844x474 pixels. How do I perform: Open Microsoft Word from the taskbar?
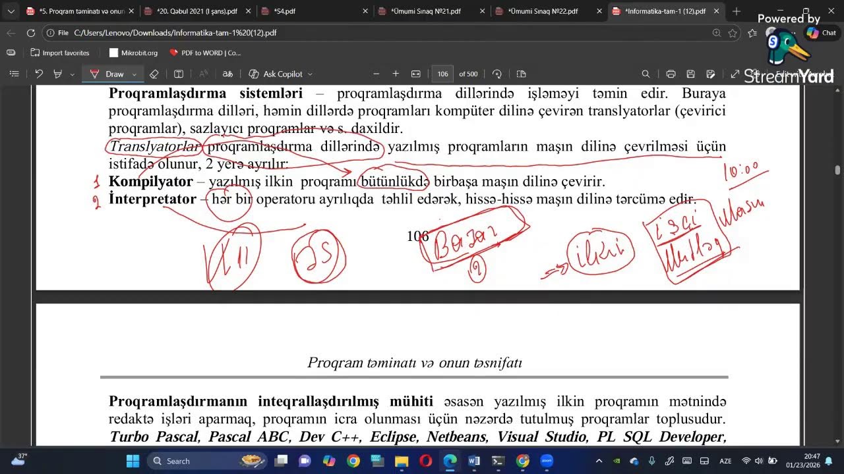click(x=474, y=461)
